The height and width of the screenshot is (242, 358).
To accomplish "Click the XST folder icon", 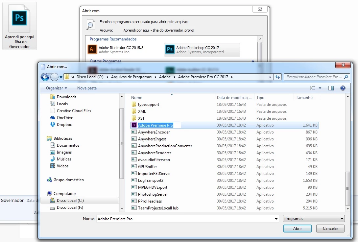I will [134, 118].
